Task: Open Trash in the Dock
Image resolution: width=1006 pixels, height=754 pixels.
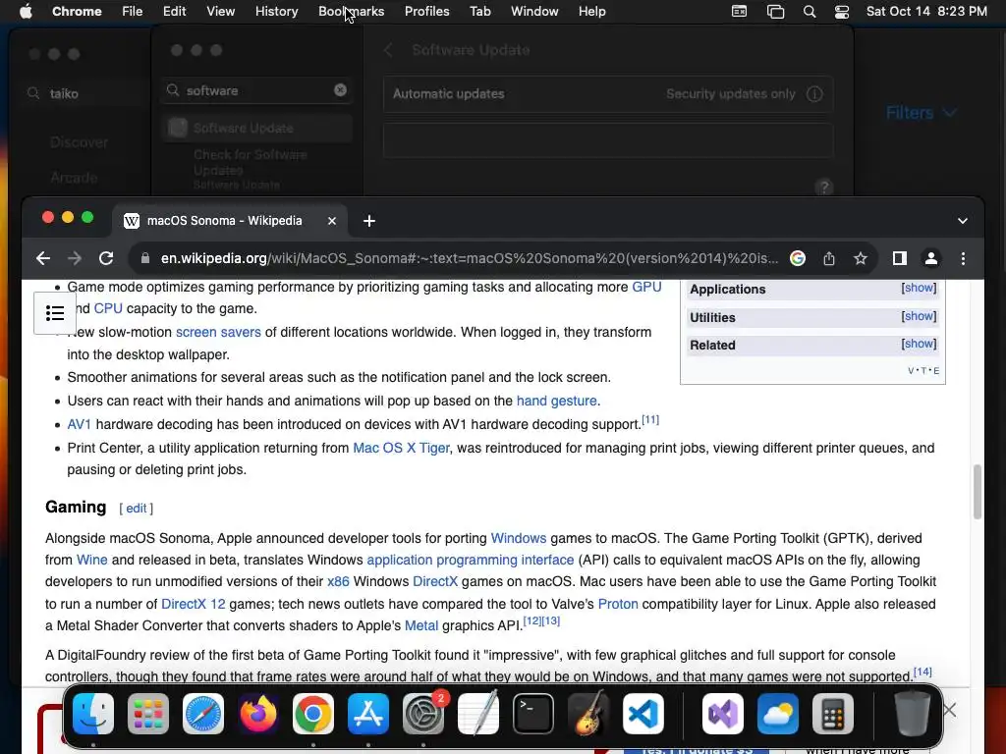Action: 912,714
